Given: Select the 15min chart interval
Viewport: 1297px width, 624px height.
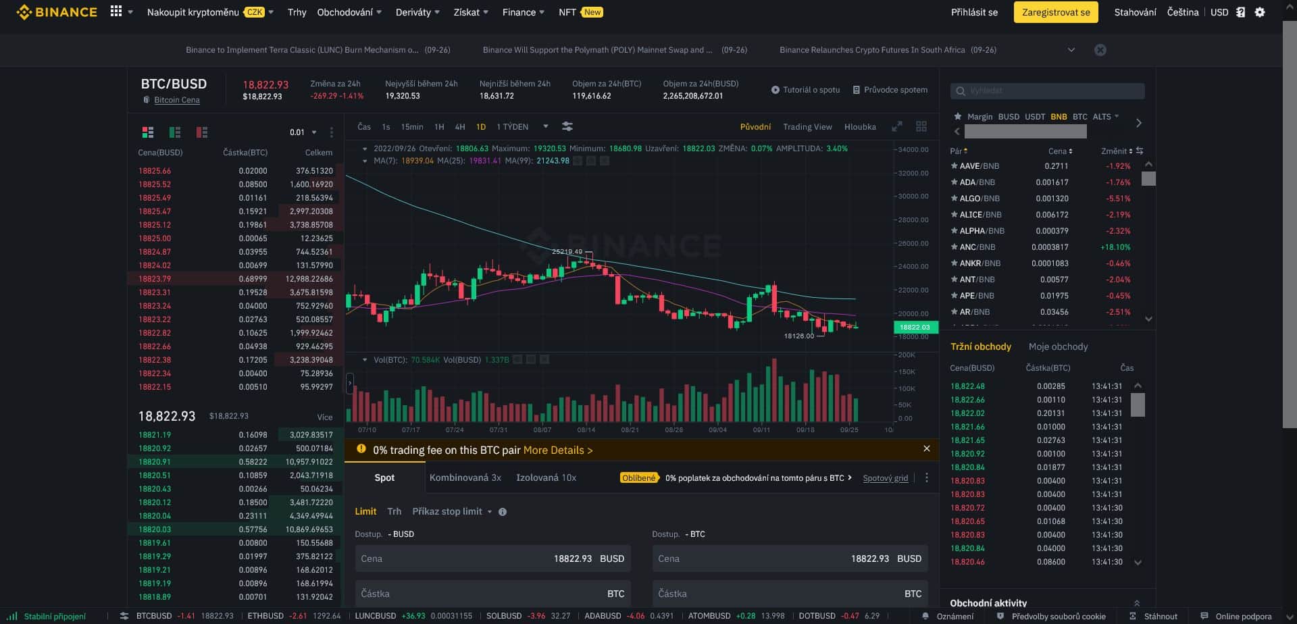Looking at the screenshot, I should 412,127.
